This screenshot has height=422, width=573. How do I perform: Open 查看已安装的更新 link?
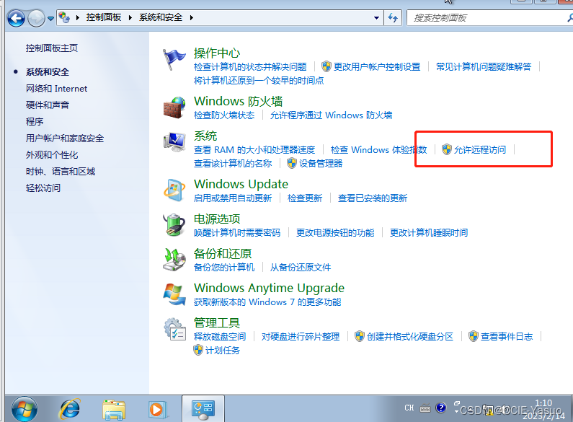pyautogui.click(x=373, y=198)
